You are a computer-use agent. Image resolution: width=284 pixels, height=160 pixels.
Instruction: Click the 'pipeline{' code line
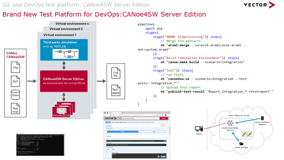pos(146,24)
